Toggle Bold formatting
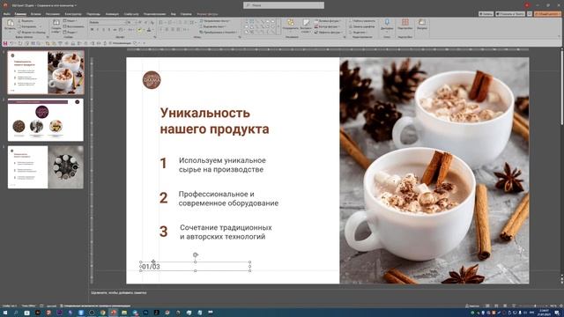The width and height of the screenshot is (564, 317). [92, 29]
